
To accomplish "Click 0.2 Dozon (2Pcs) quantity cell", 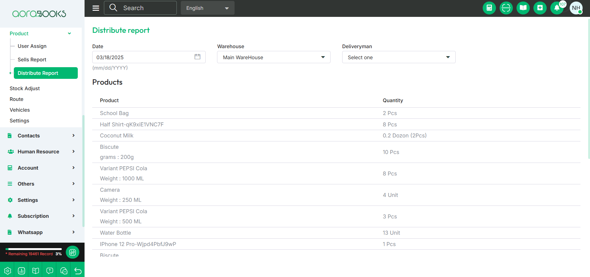I will click(405, 136).
